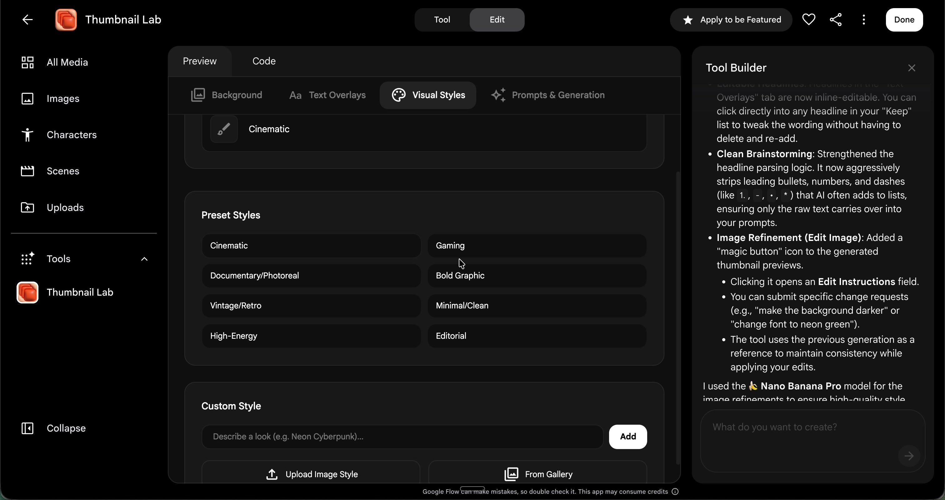Viewport: 945px width, 500px height.
Task: Add tool to favorites with heart icon
Action: click(x=808, y=20)
